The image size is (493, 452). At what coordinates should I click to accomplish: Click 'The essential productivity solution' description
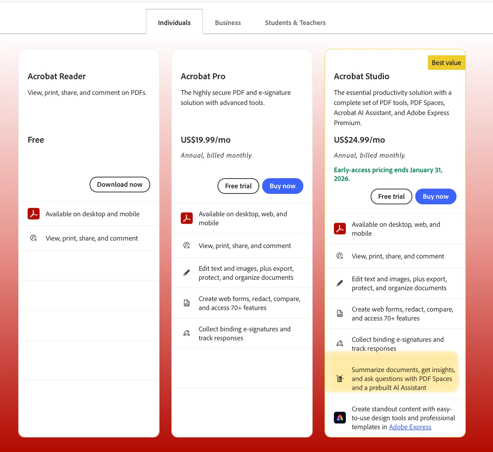click(x=393, y=108)
